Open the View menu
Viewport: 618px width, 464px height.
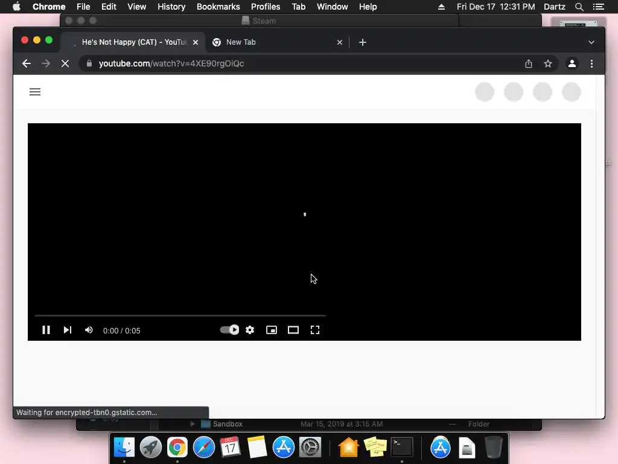pyautogui.click(x=137, y=7)
